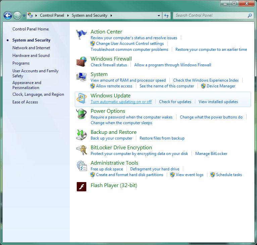257x245 pixels.
Task: Click shield icon beside Create and format partitions
Action: pos(93,175)
